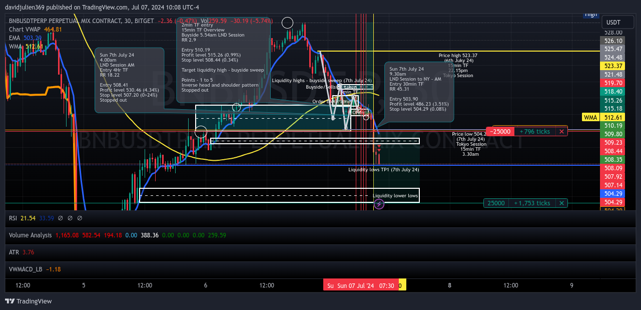Click the 1,165.08 Volume Analysis value

pyautogui.click(x=67, y=235)
